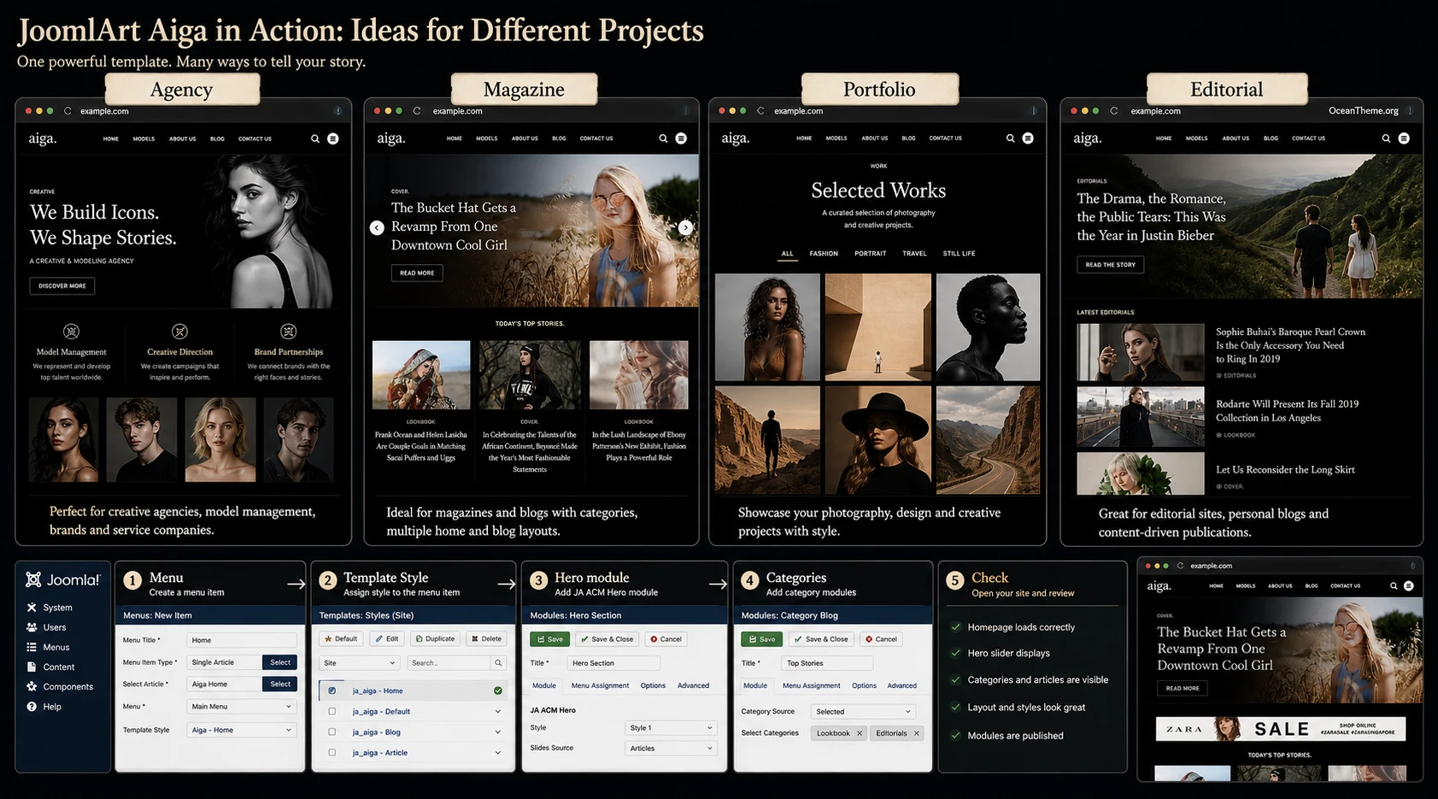The image size is (1438, 799).
Task: Open Category Source dropdown showing Selected
Action: click(863, 712)
